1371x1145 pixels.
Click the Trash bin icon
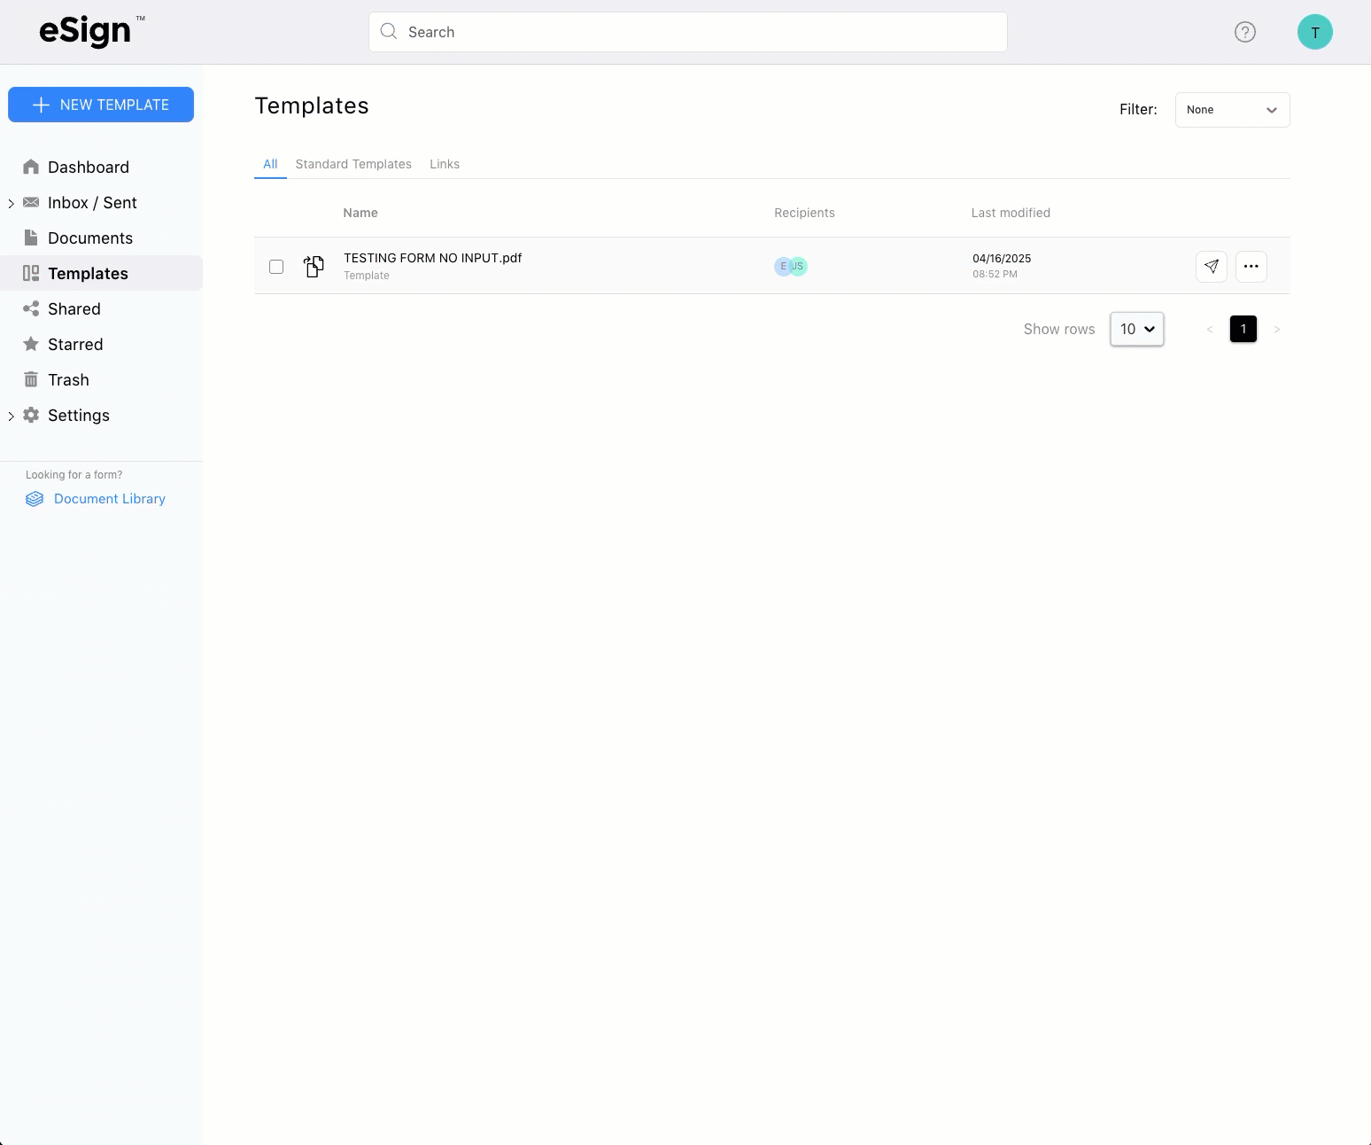31,379
